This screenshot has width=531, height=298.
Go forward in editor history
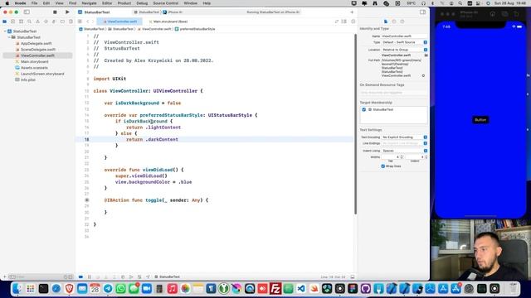(x=93, y=22)
